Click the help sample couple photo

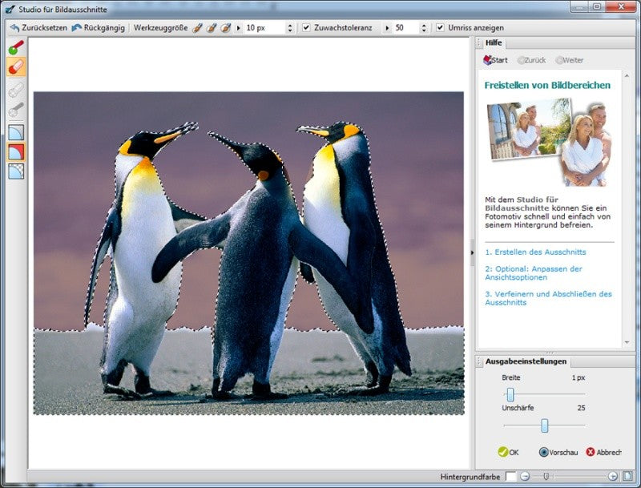coord(549,141)
